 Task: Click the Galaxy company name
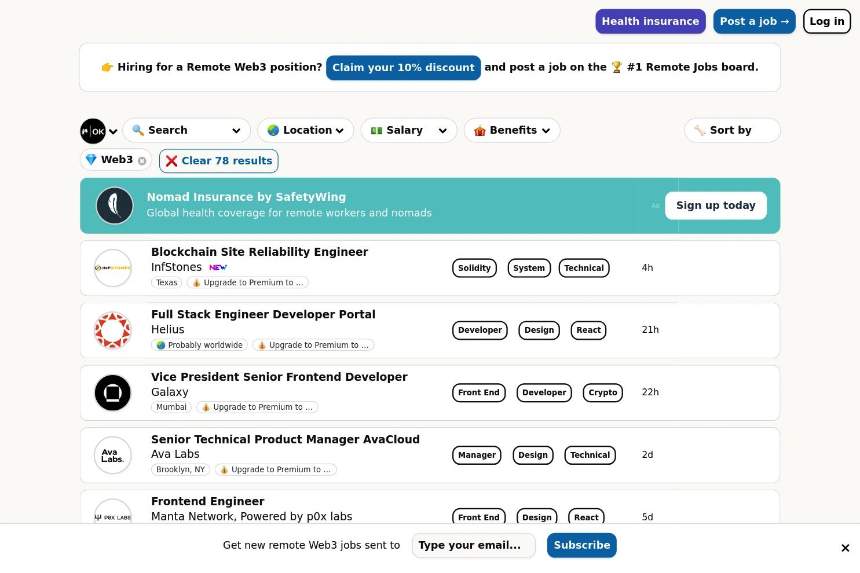pos(170,392)
